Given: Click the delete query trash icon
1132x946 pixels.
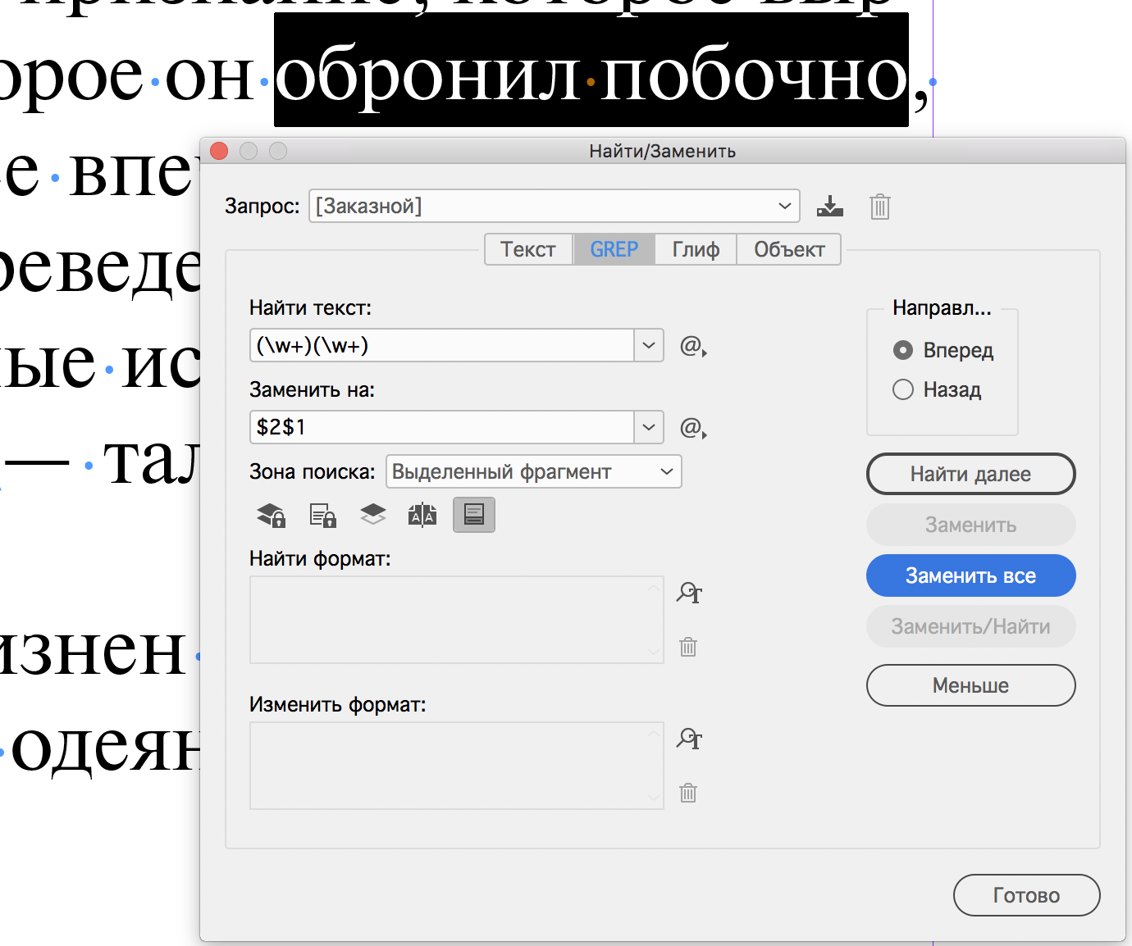Looking at the screenshot, I should (879, 206).
